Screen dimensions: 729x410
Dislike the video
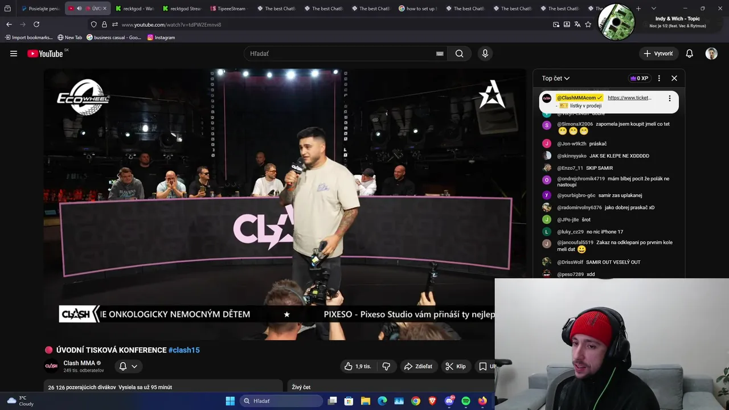point(386,366)
